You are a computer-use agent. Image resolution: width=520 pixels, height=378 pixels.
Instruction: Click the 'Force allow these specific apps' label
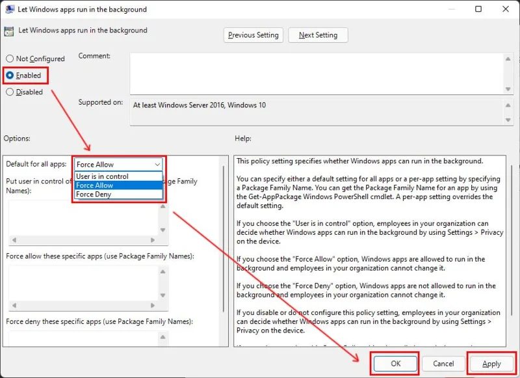pos(100,256)
